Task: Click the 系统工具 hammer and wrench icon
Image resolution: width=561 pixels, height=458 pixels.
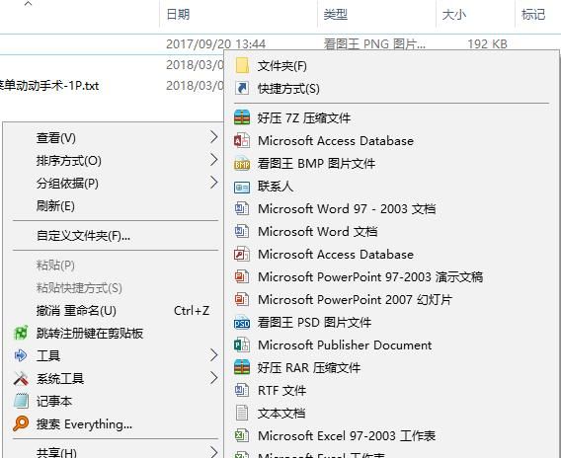Action: click(21, 379)
